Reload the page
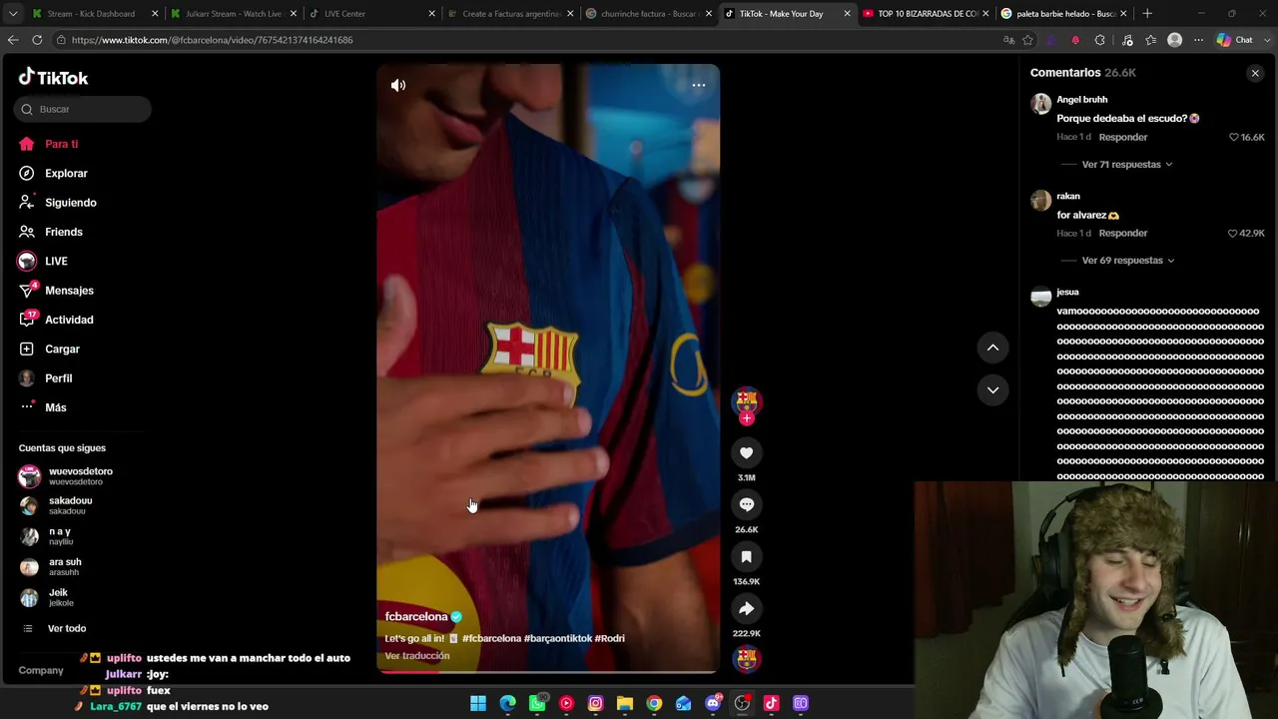Screen dimensions: 1278x719 click(37, 40)
